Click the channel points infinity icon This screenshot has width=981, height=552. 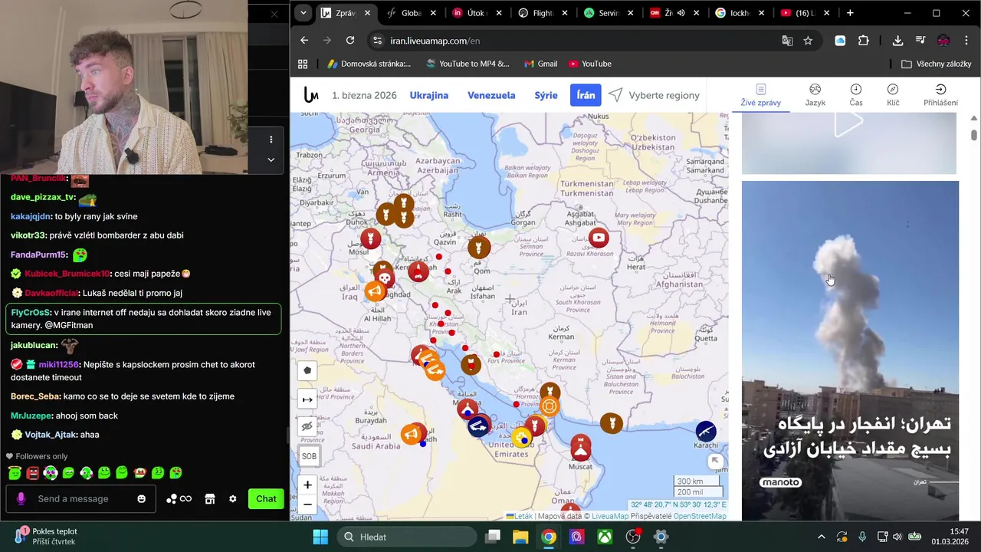179,499
